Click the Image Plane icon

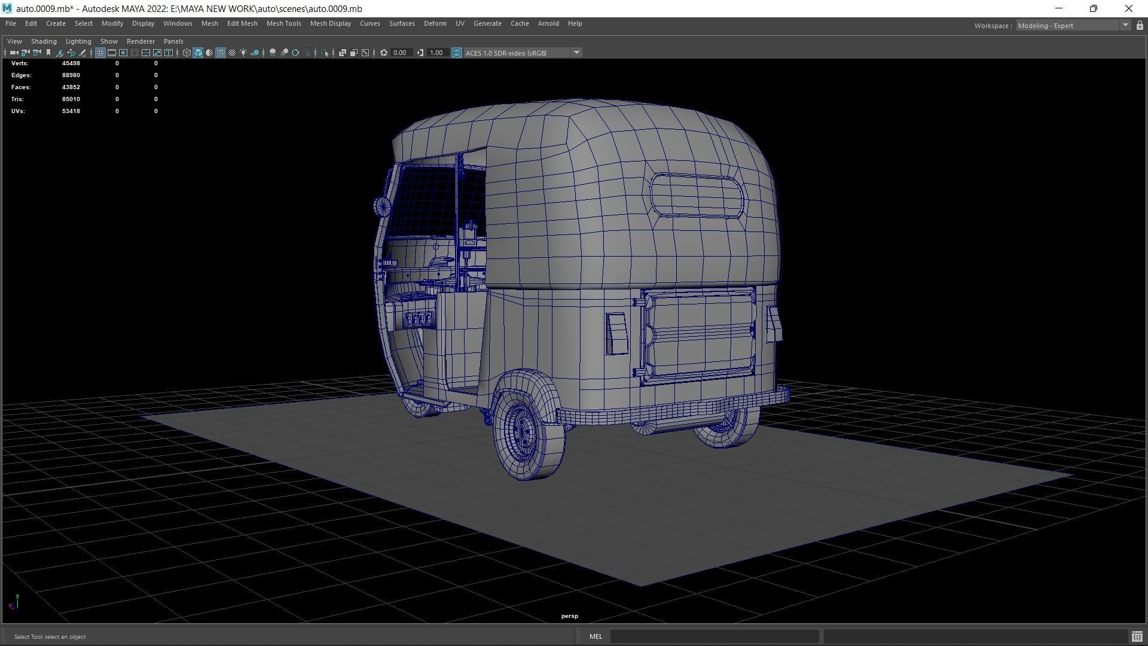click(60, 53)
